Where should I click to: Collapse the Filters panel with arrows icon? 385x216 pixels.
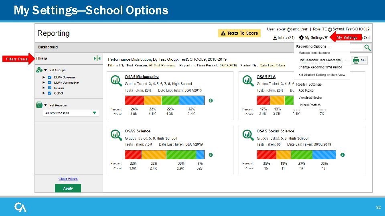tap(97, 58)
